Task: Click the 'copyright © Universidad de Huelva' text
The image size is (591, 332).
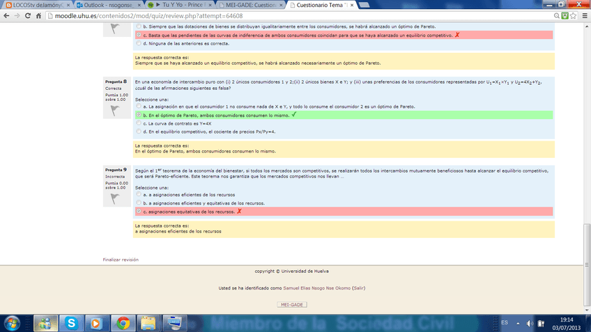Action: pyautogui.click(x=291, y=271)
